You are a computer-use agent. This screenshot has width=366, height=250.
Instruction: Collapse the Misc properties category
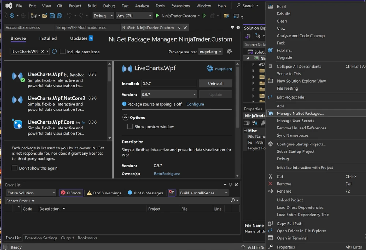(245, 130)
